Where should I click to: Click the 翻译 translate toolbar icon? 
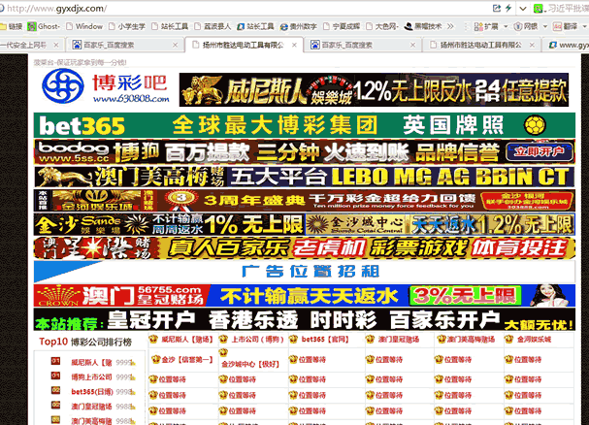click(555, 26)
